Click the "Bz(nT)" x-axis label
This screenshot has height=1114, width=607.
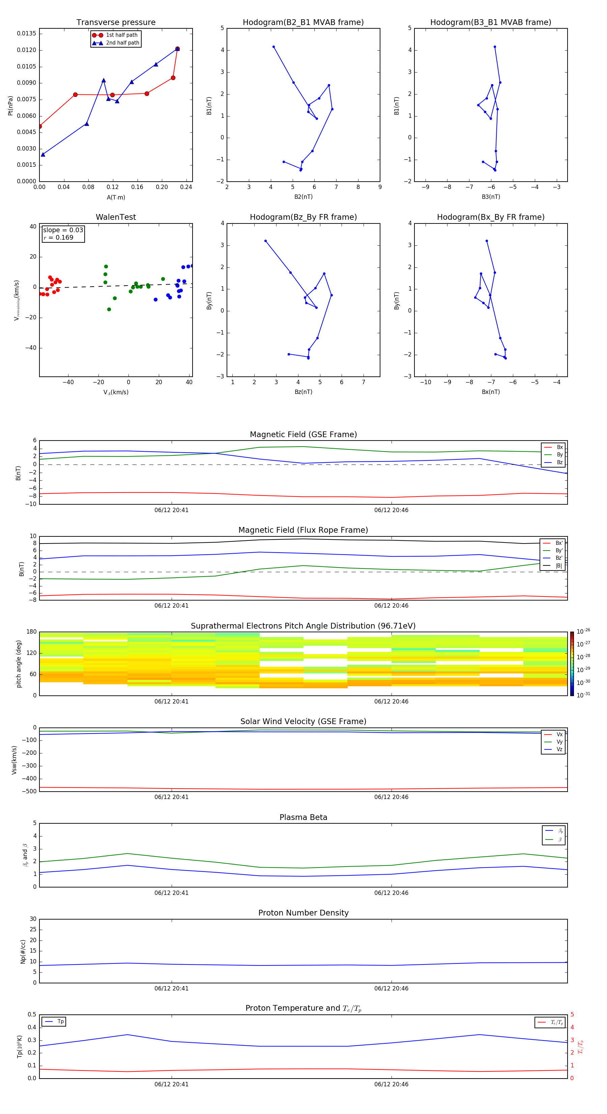[x=303, y=392]
